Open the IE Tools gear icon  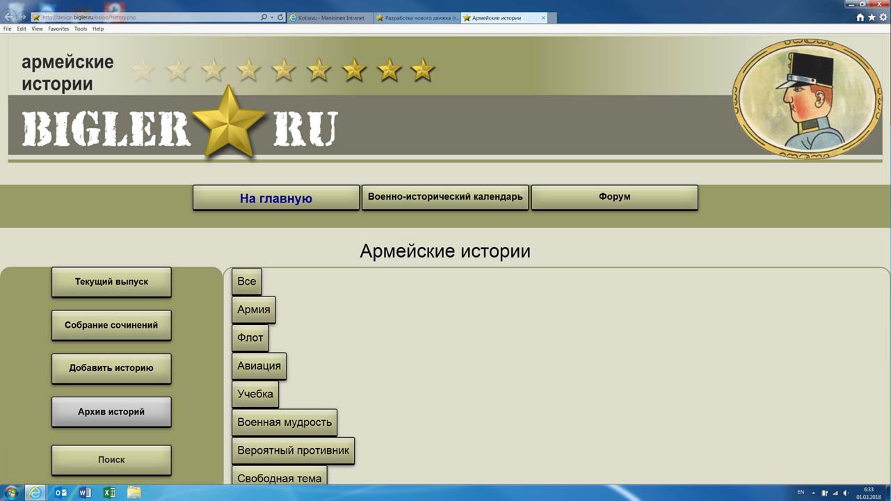click(x=883, y=17)
